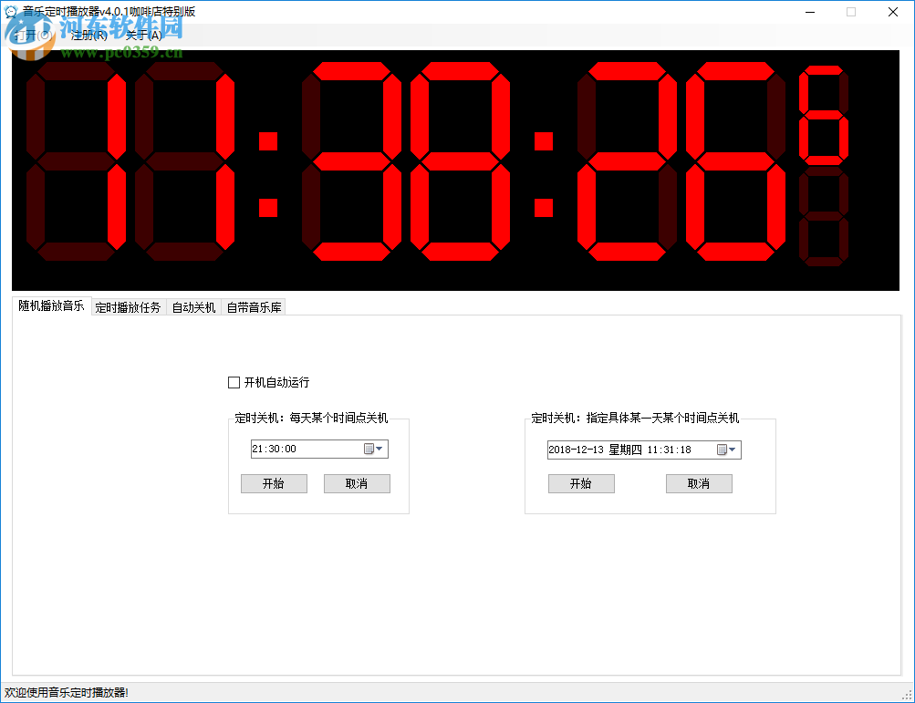Screen dimensions: 915x703
Task: Expand the dropdown arrow for the specific date shutdown
Action: [733, 449]
